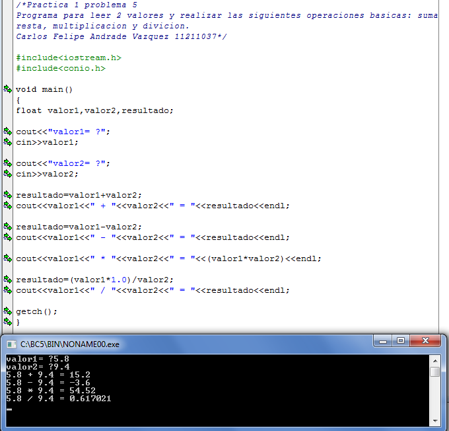This screenshot has height=431, width=449.
Task: Click gutter marker next to cout valor1= ? line
Action: [x=8, y=132]
